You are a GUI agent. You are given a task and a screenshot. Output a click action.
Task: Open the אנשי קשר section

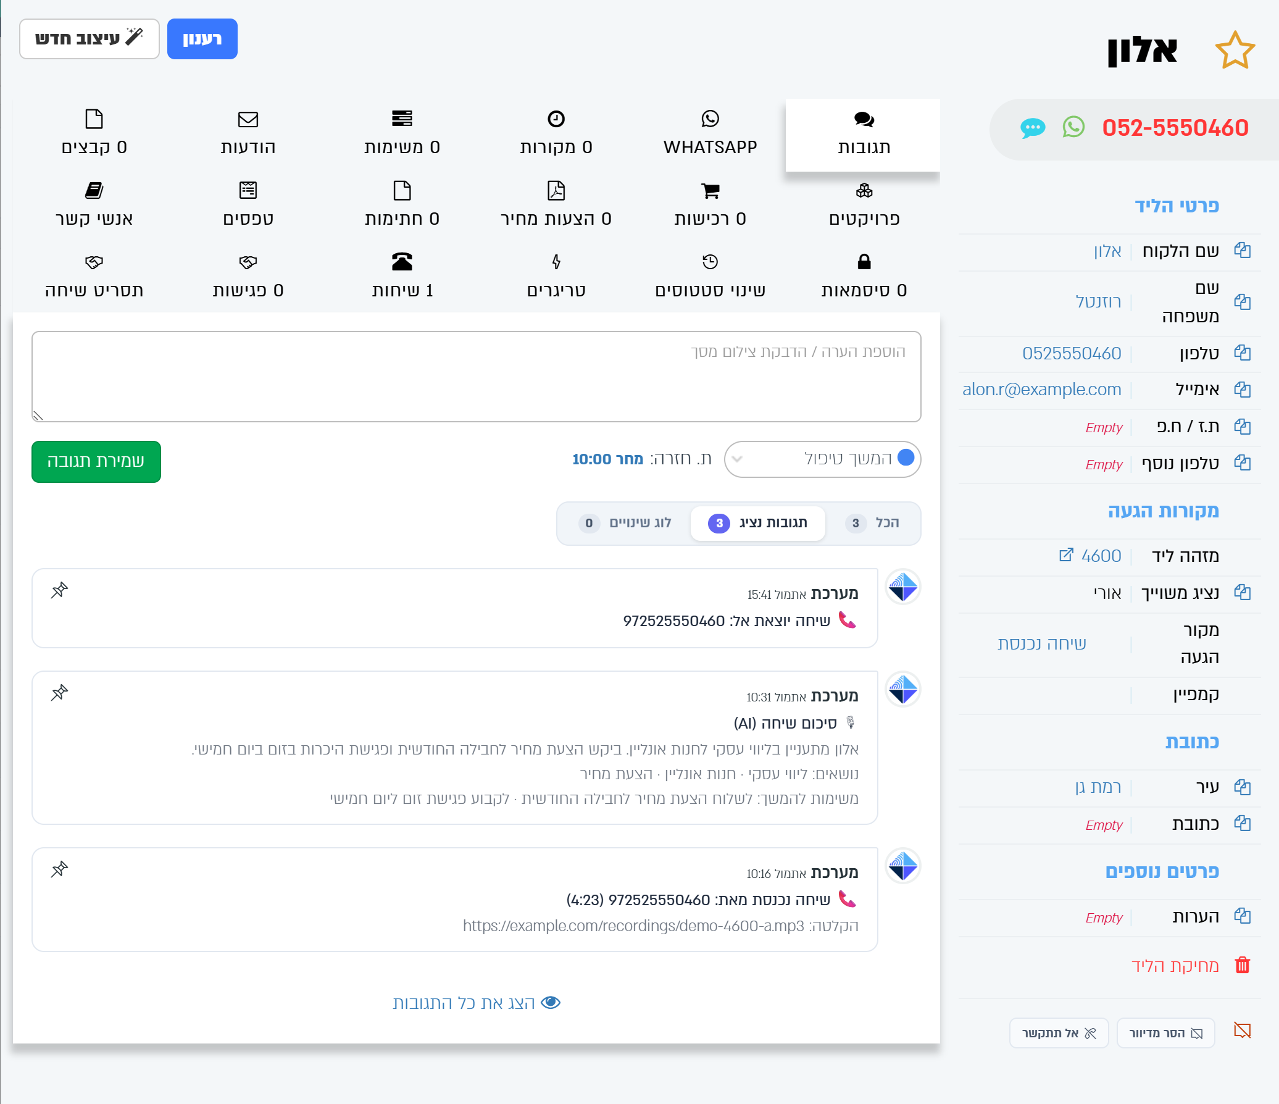click(x=94, y=206)
